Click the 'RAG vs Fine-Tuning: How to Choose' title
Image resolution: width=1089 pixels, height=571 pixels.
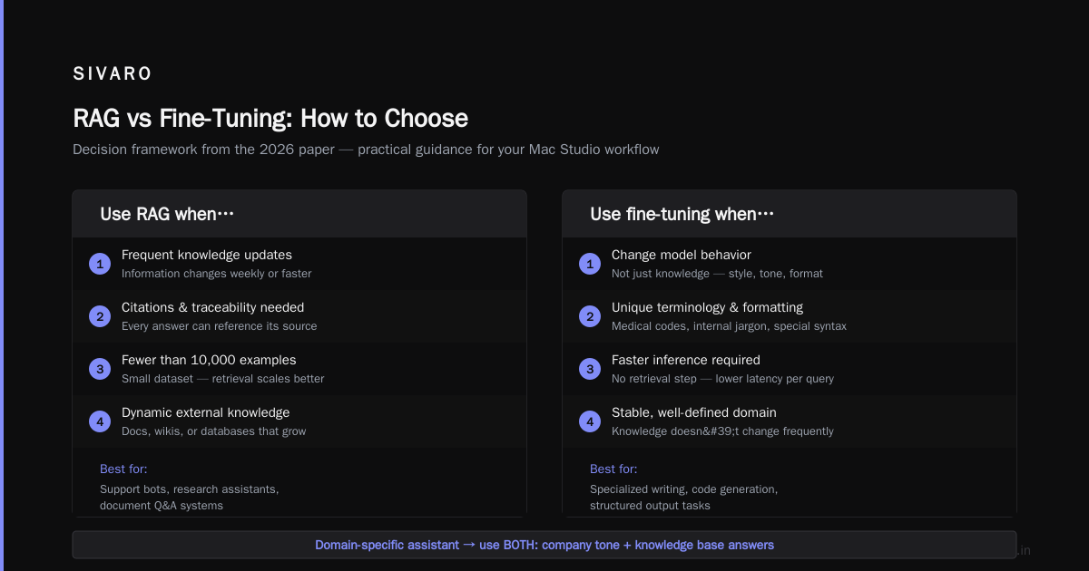(x=270, y=118)
